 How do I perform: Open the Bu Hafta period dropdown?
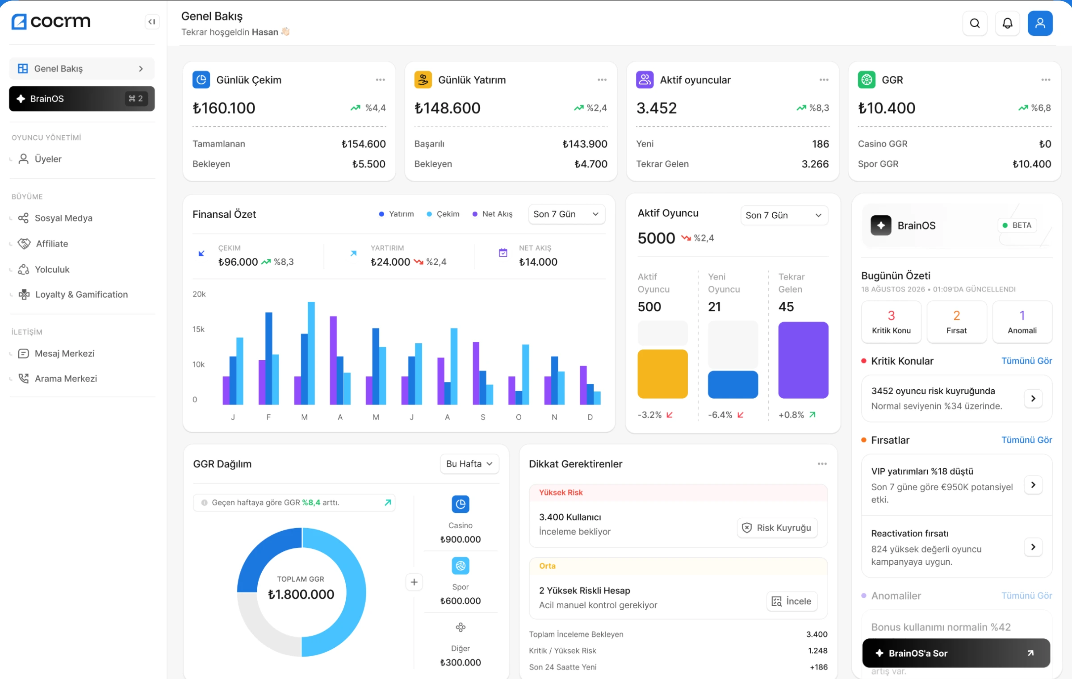point(469,464)
